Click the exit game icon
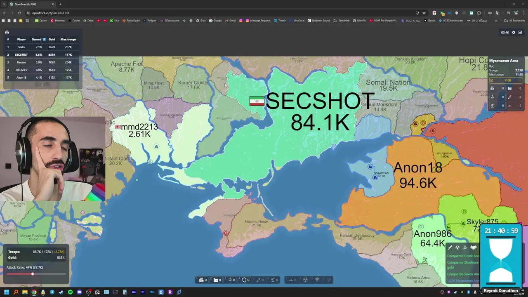The width and height of the screenshot is (528, 297). [520, 32]
